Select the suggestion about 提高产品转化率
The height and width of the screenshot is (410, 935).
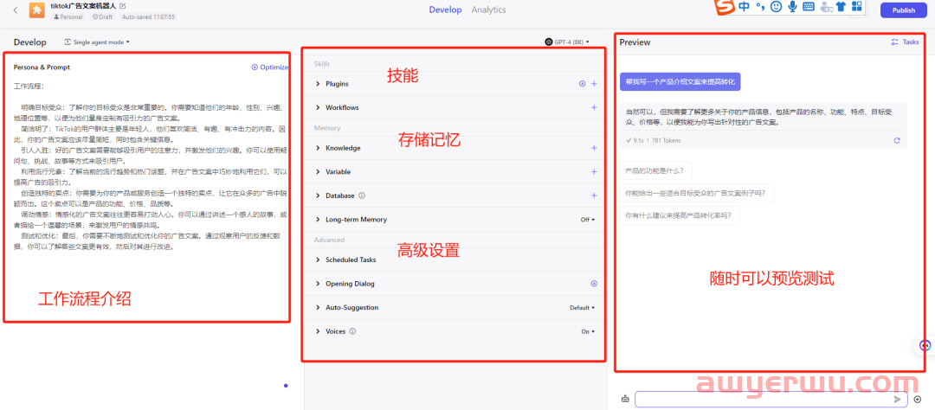680,215
